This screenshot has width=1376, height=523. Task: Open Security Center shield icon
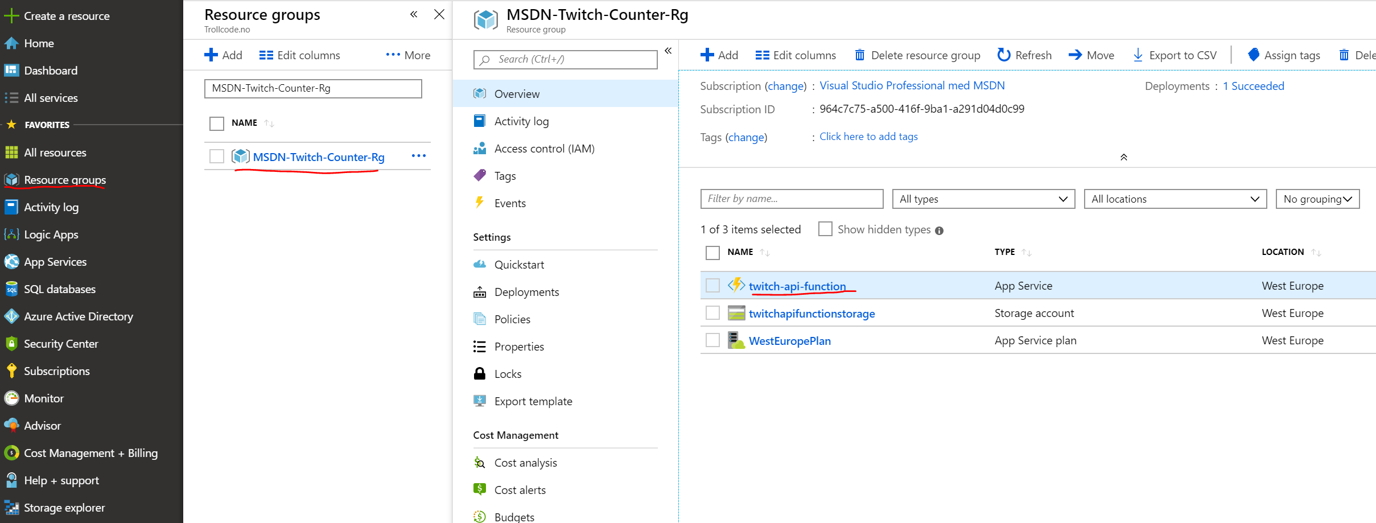click(11, 344)
